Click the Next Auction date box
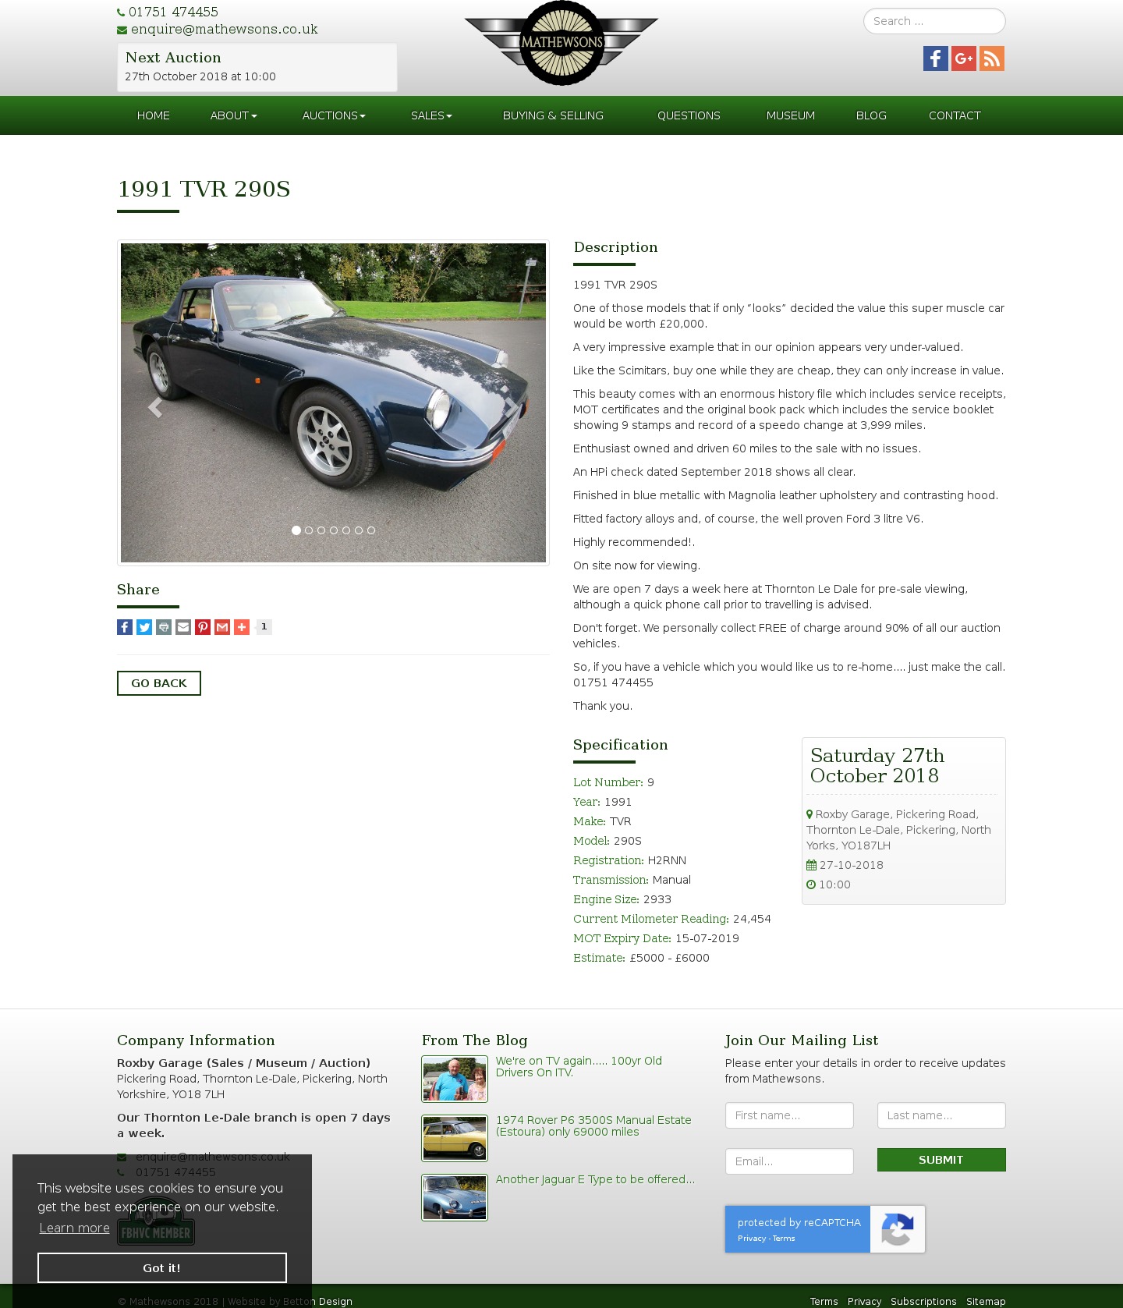The height and width of the screenshot is (1308, 1123). click(x=257, y=67)
